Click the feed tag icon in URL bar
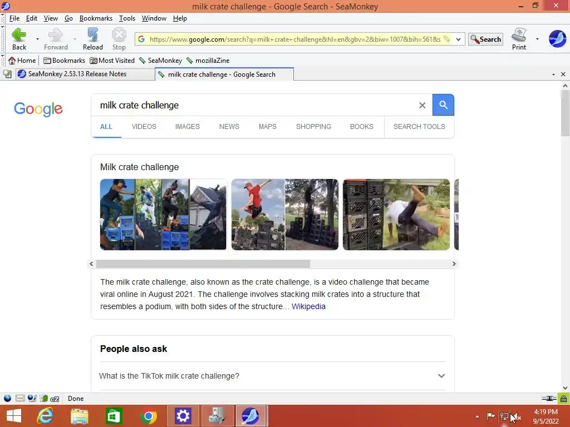Viewport: 570px width, 427px height. tap(447, 39)
